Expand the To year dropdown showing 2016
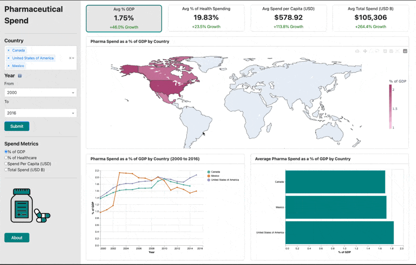 point(40,113)
